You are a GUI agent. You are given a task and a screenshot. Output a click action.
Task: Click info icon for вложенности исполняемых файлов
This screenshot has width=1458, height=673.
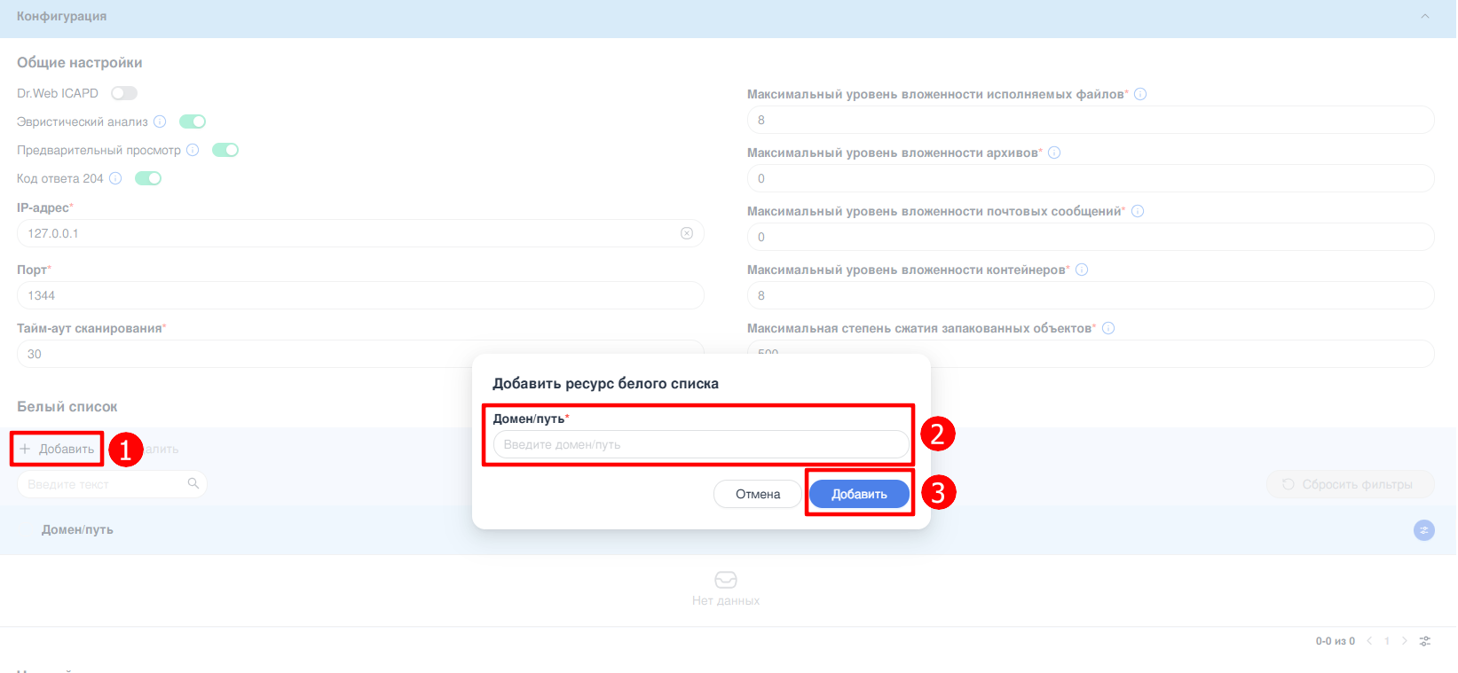(1140, 94)
